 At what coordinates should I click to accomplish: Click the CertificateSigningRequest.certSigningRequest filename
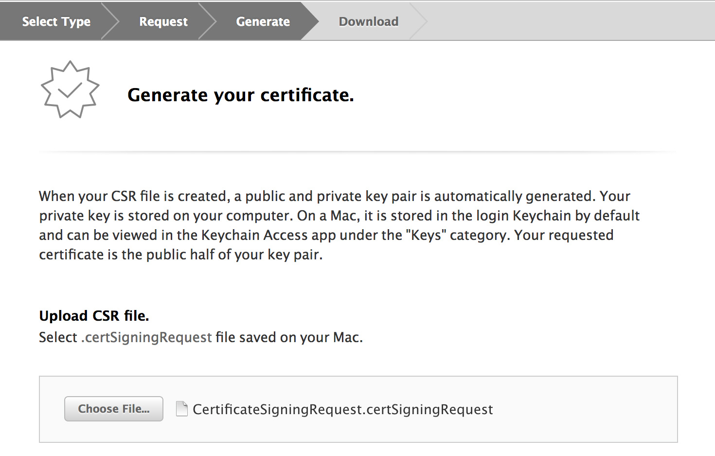pos(343,409)
